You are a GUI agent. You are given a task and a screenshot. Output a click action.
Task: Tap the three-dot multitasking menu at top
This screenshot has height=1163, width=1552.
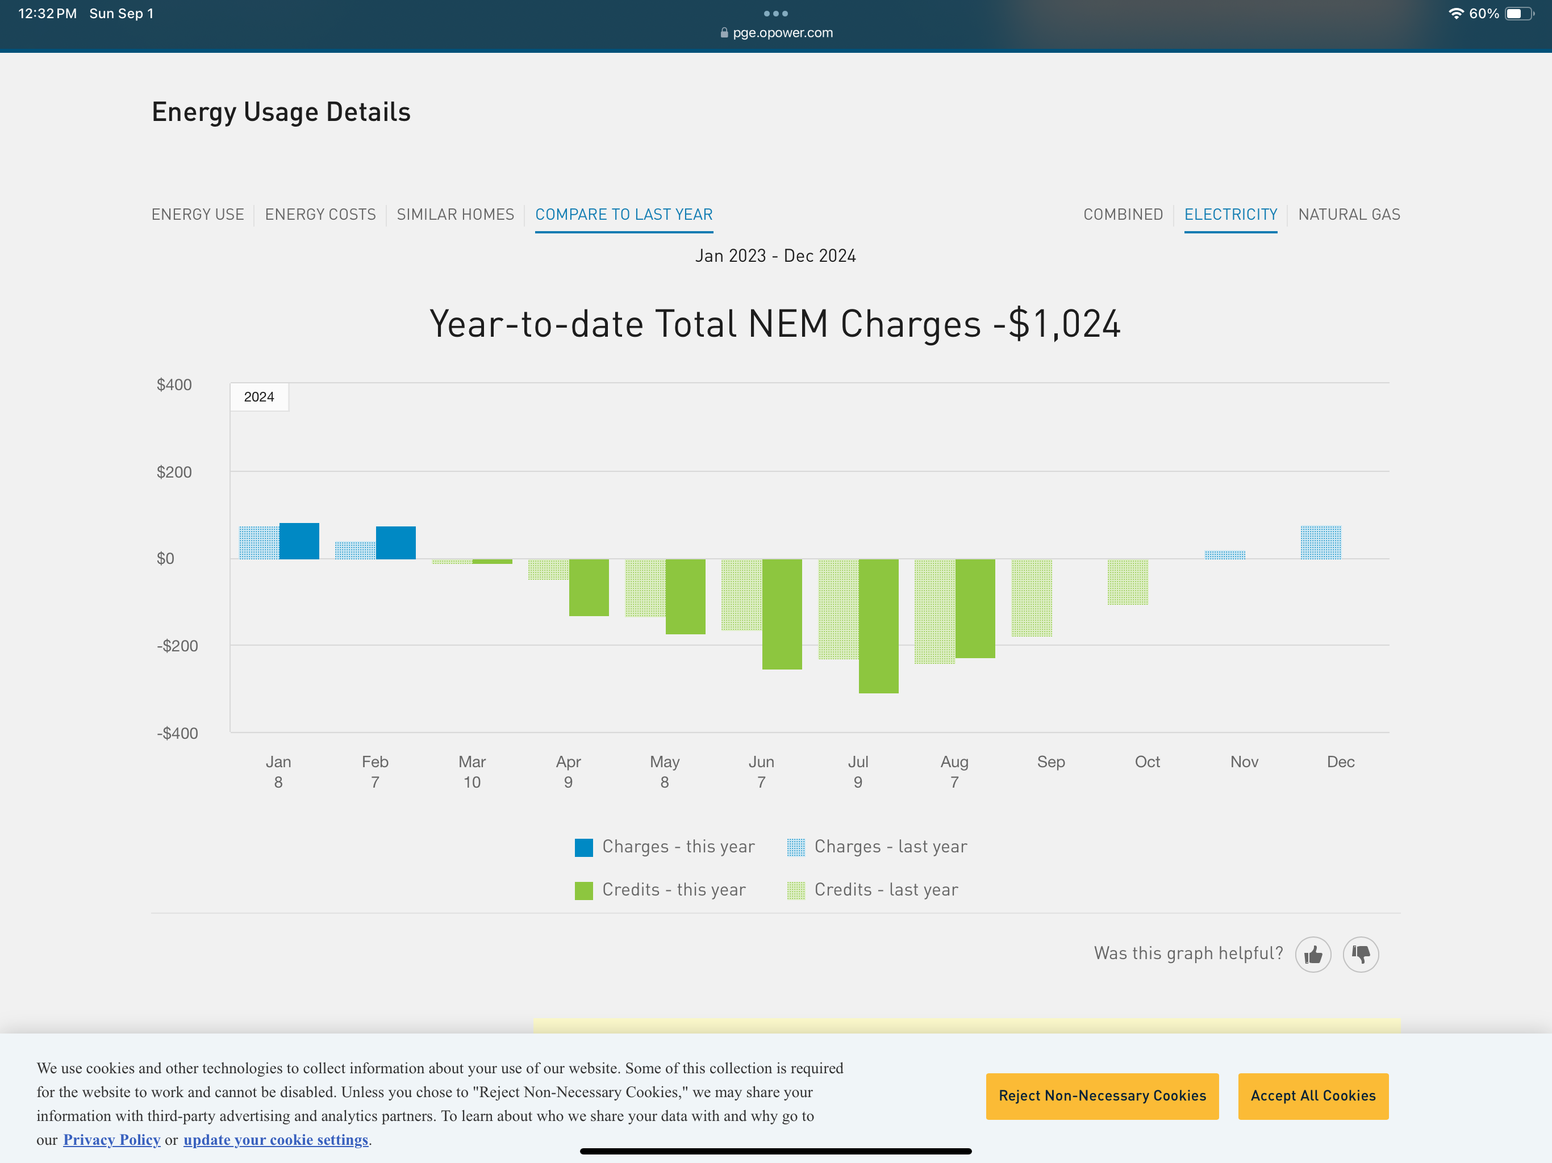[x=776, y=13]
